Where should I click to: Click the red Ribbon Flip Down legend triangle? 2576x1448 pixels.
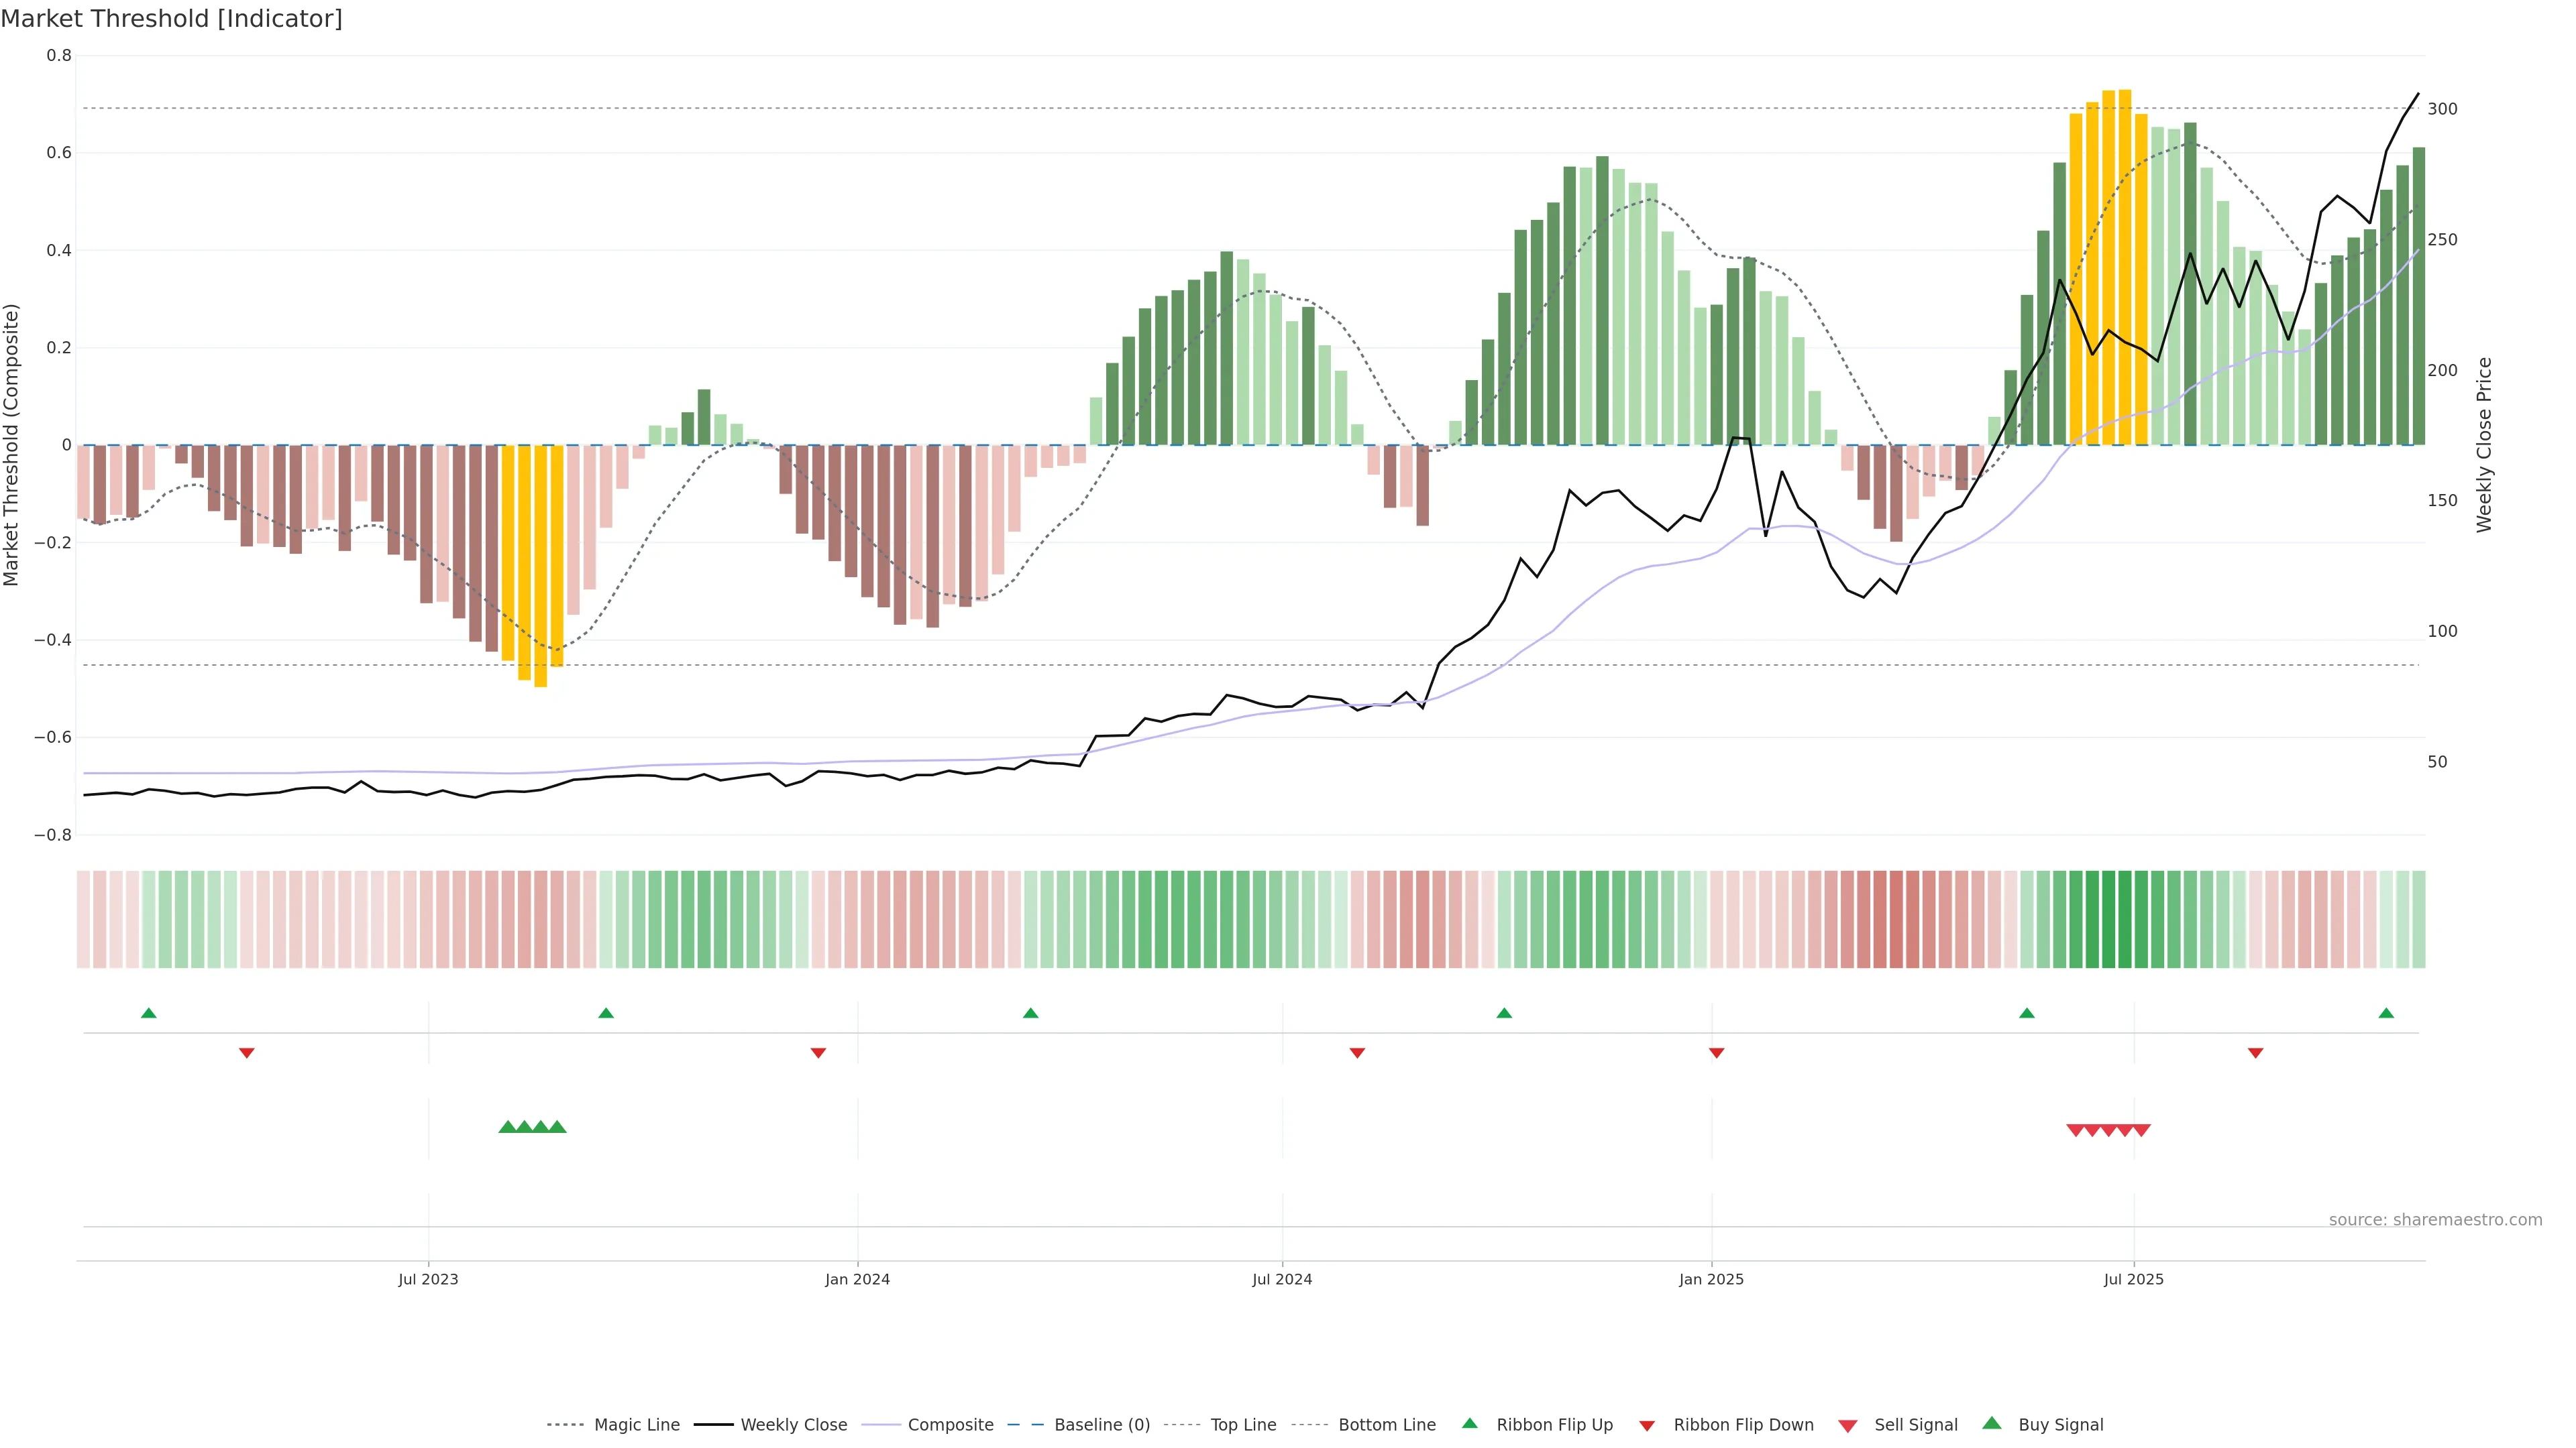click(1647, 1425)
